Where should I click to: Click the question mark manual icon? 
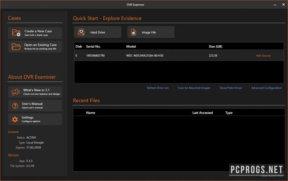pyautogui.click(x=15, y=106)
